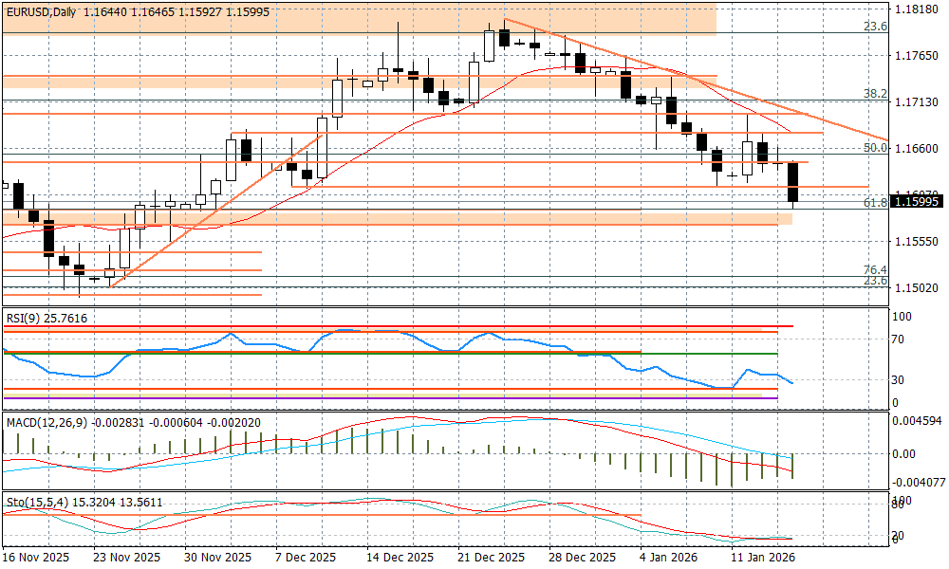Click the 16 Nov 2025 date label

[x=36, y=557]
